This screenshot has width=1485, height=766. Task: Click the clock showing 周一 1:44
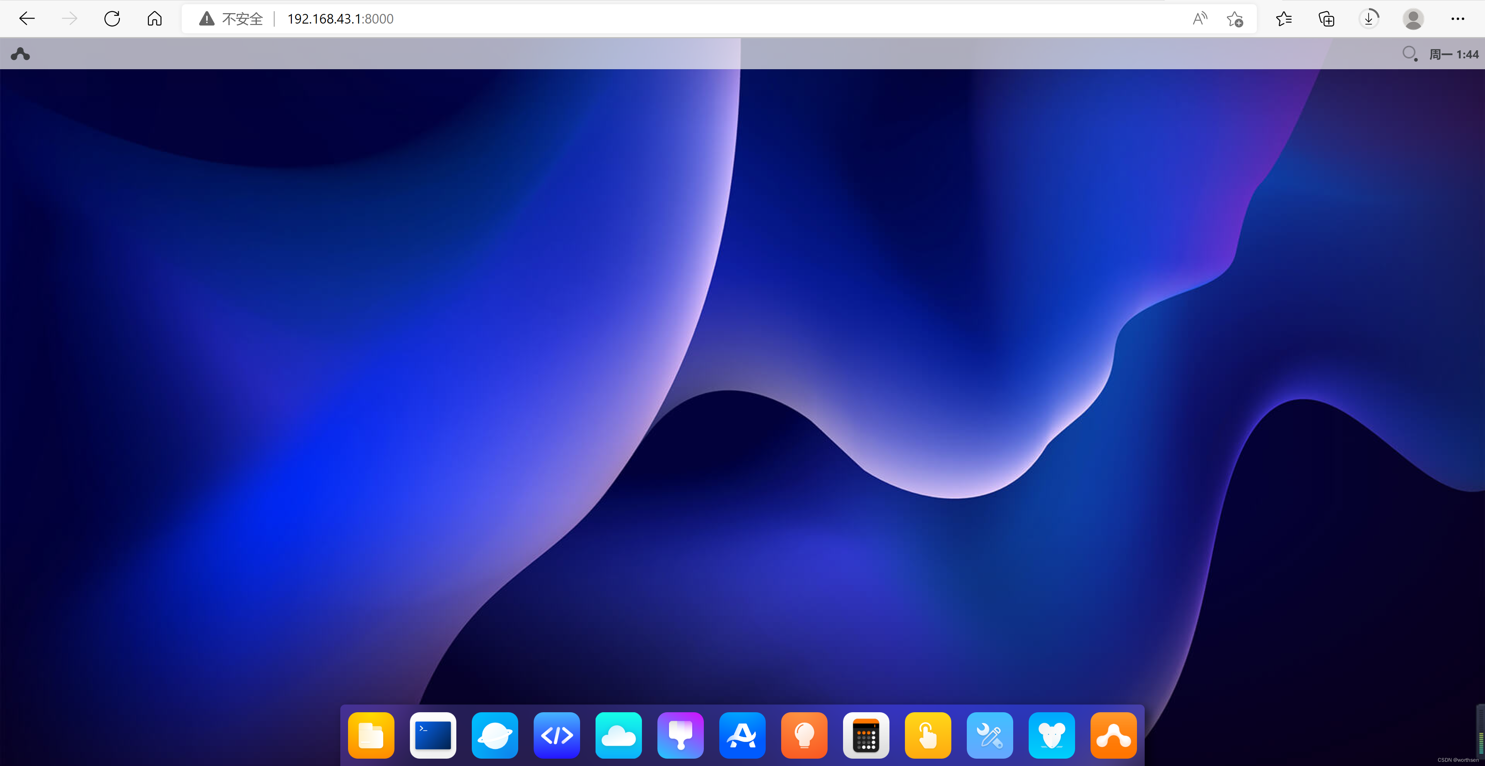point(1453,54)
